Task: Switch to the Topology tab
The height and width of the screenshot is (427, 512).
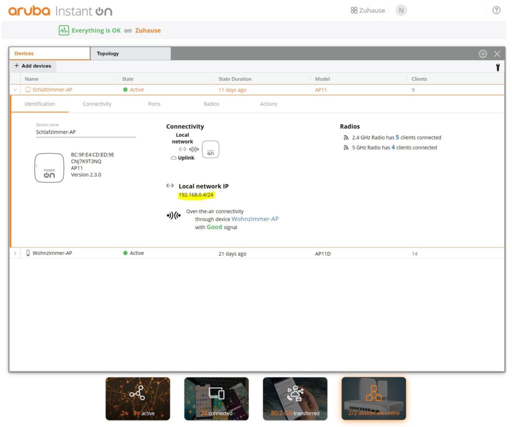Action: point(130,53)
